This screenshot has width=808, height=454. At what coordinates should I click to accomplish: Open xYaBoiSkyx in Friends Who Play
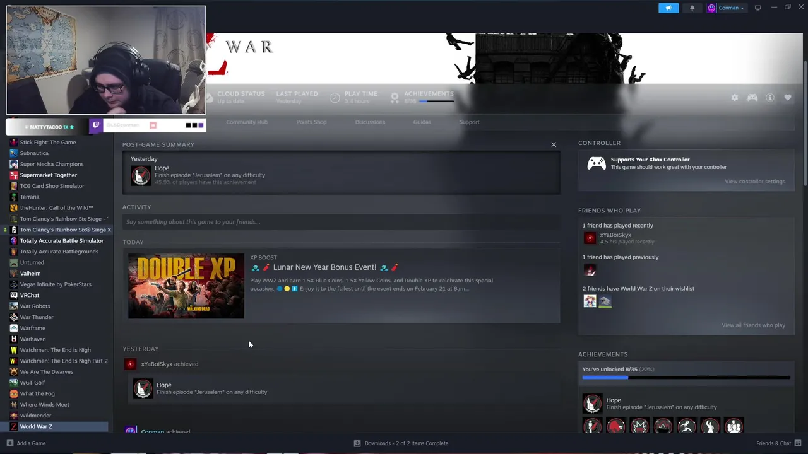coord(615,235)
